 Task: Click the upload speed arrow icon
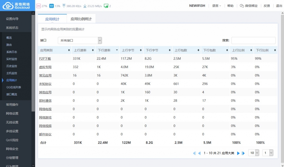[x=64, y=6]
